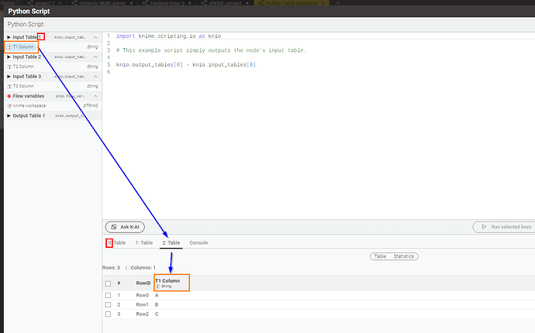Click the red Flow variables dot icon
The image size is (535, 333).
(x=9, y=96)
